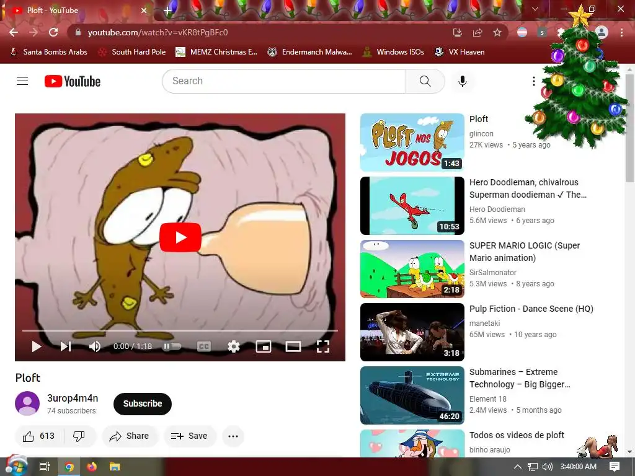This screenshot has height=476, width=635.
Task: Click the address bar URL
Action: (x=158, y=32)
